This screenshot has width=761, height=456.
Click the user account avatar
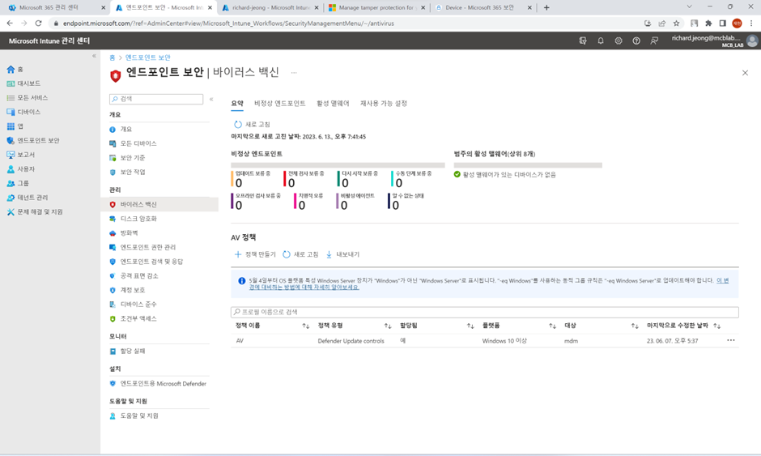point(752,40)
